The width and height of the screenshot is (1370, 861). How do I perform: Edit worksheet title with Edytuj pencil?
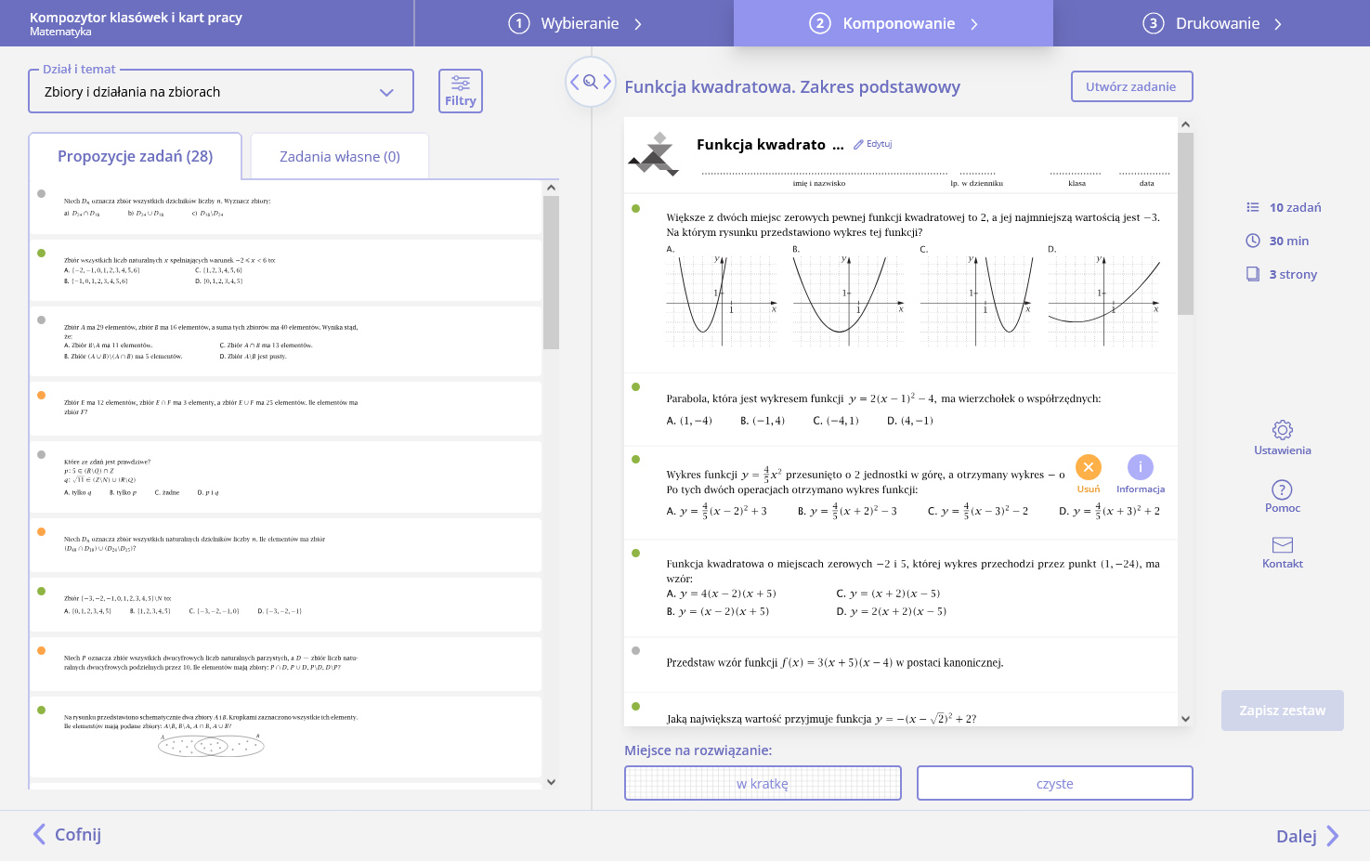[x=873, y=144]
